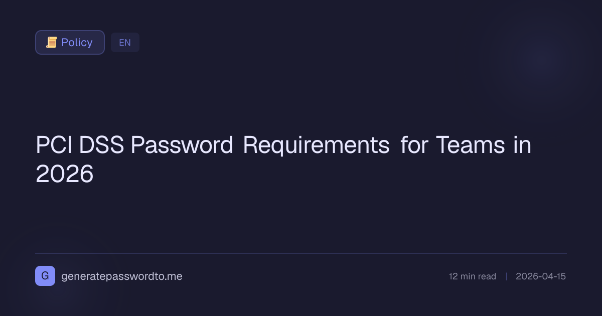
Task: Click the 2026-04-15 publish date
Action: tap(540, 276)
